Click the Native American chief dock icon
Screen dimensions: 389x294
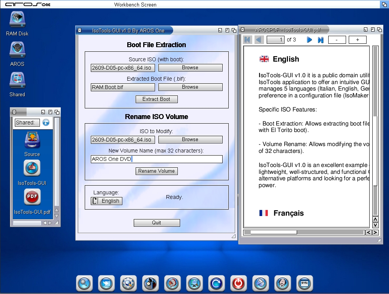pos(172,283)
